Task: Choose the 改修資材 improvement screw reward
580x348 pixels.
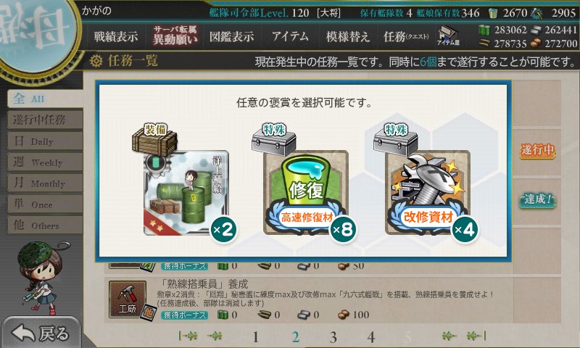Action: click(x=428, y=192)
